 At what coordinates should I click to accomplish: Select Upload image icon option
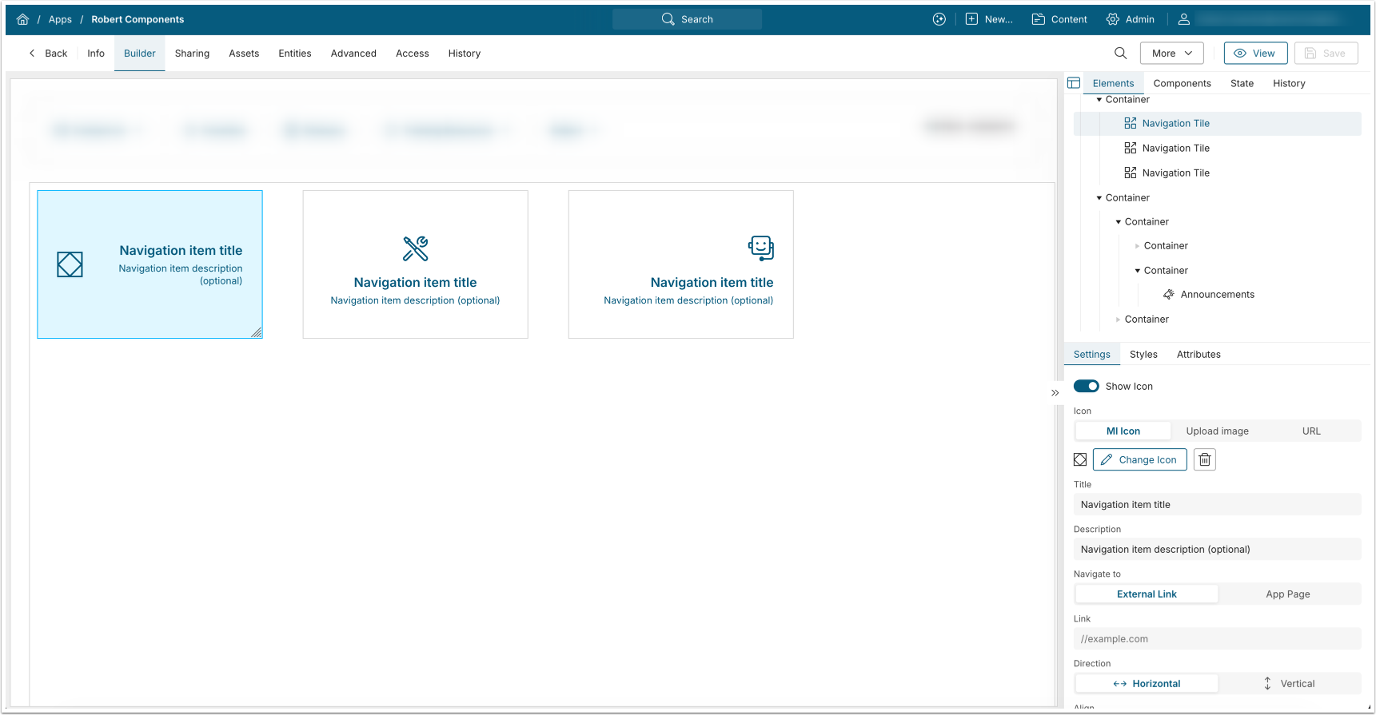click(x=1217, y=431)
